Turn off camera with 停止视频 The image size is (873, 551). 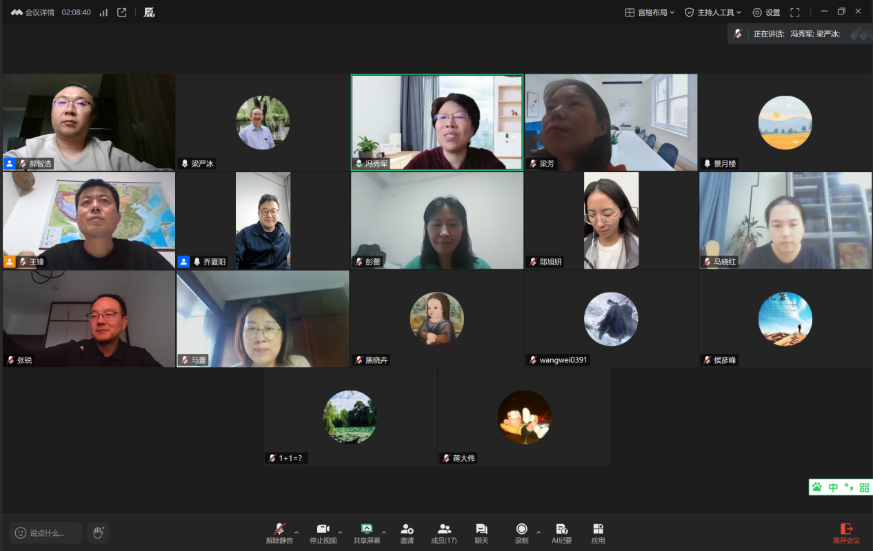pyautogui.click(x=323, y=532)
